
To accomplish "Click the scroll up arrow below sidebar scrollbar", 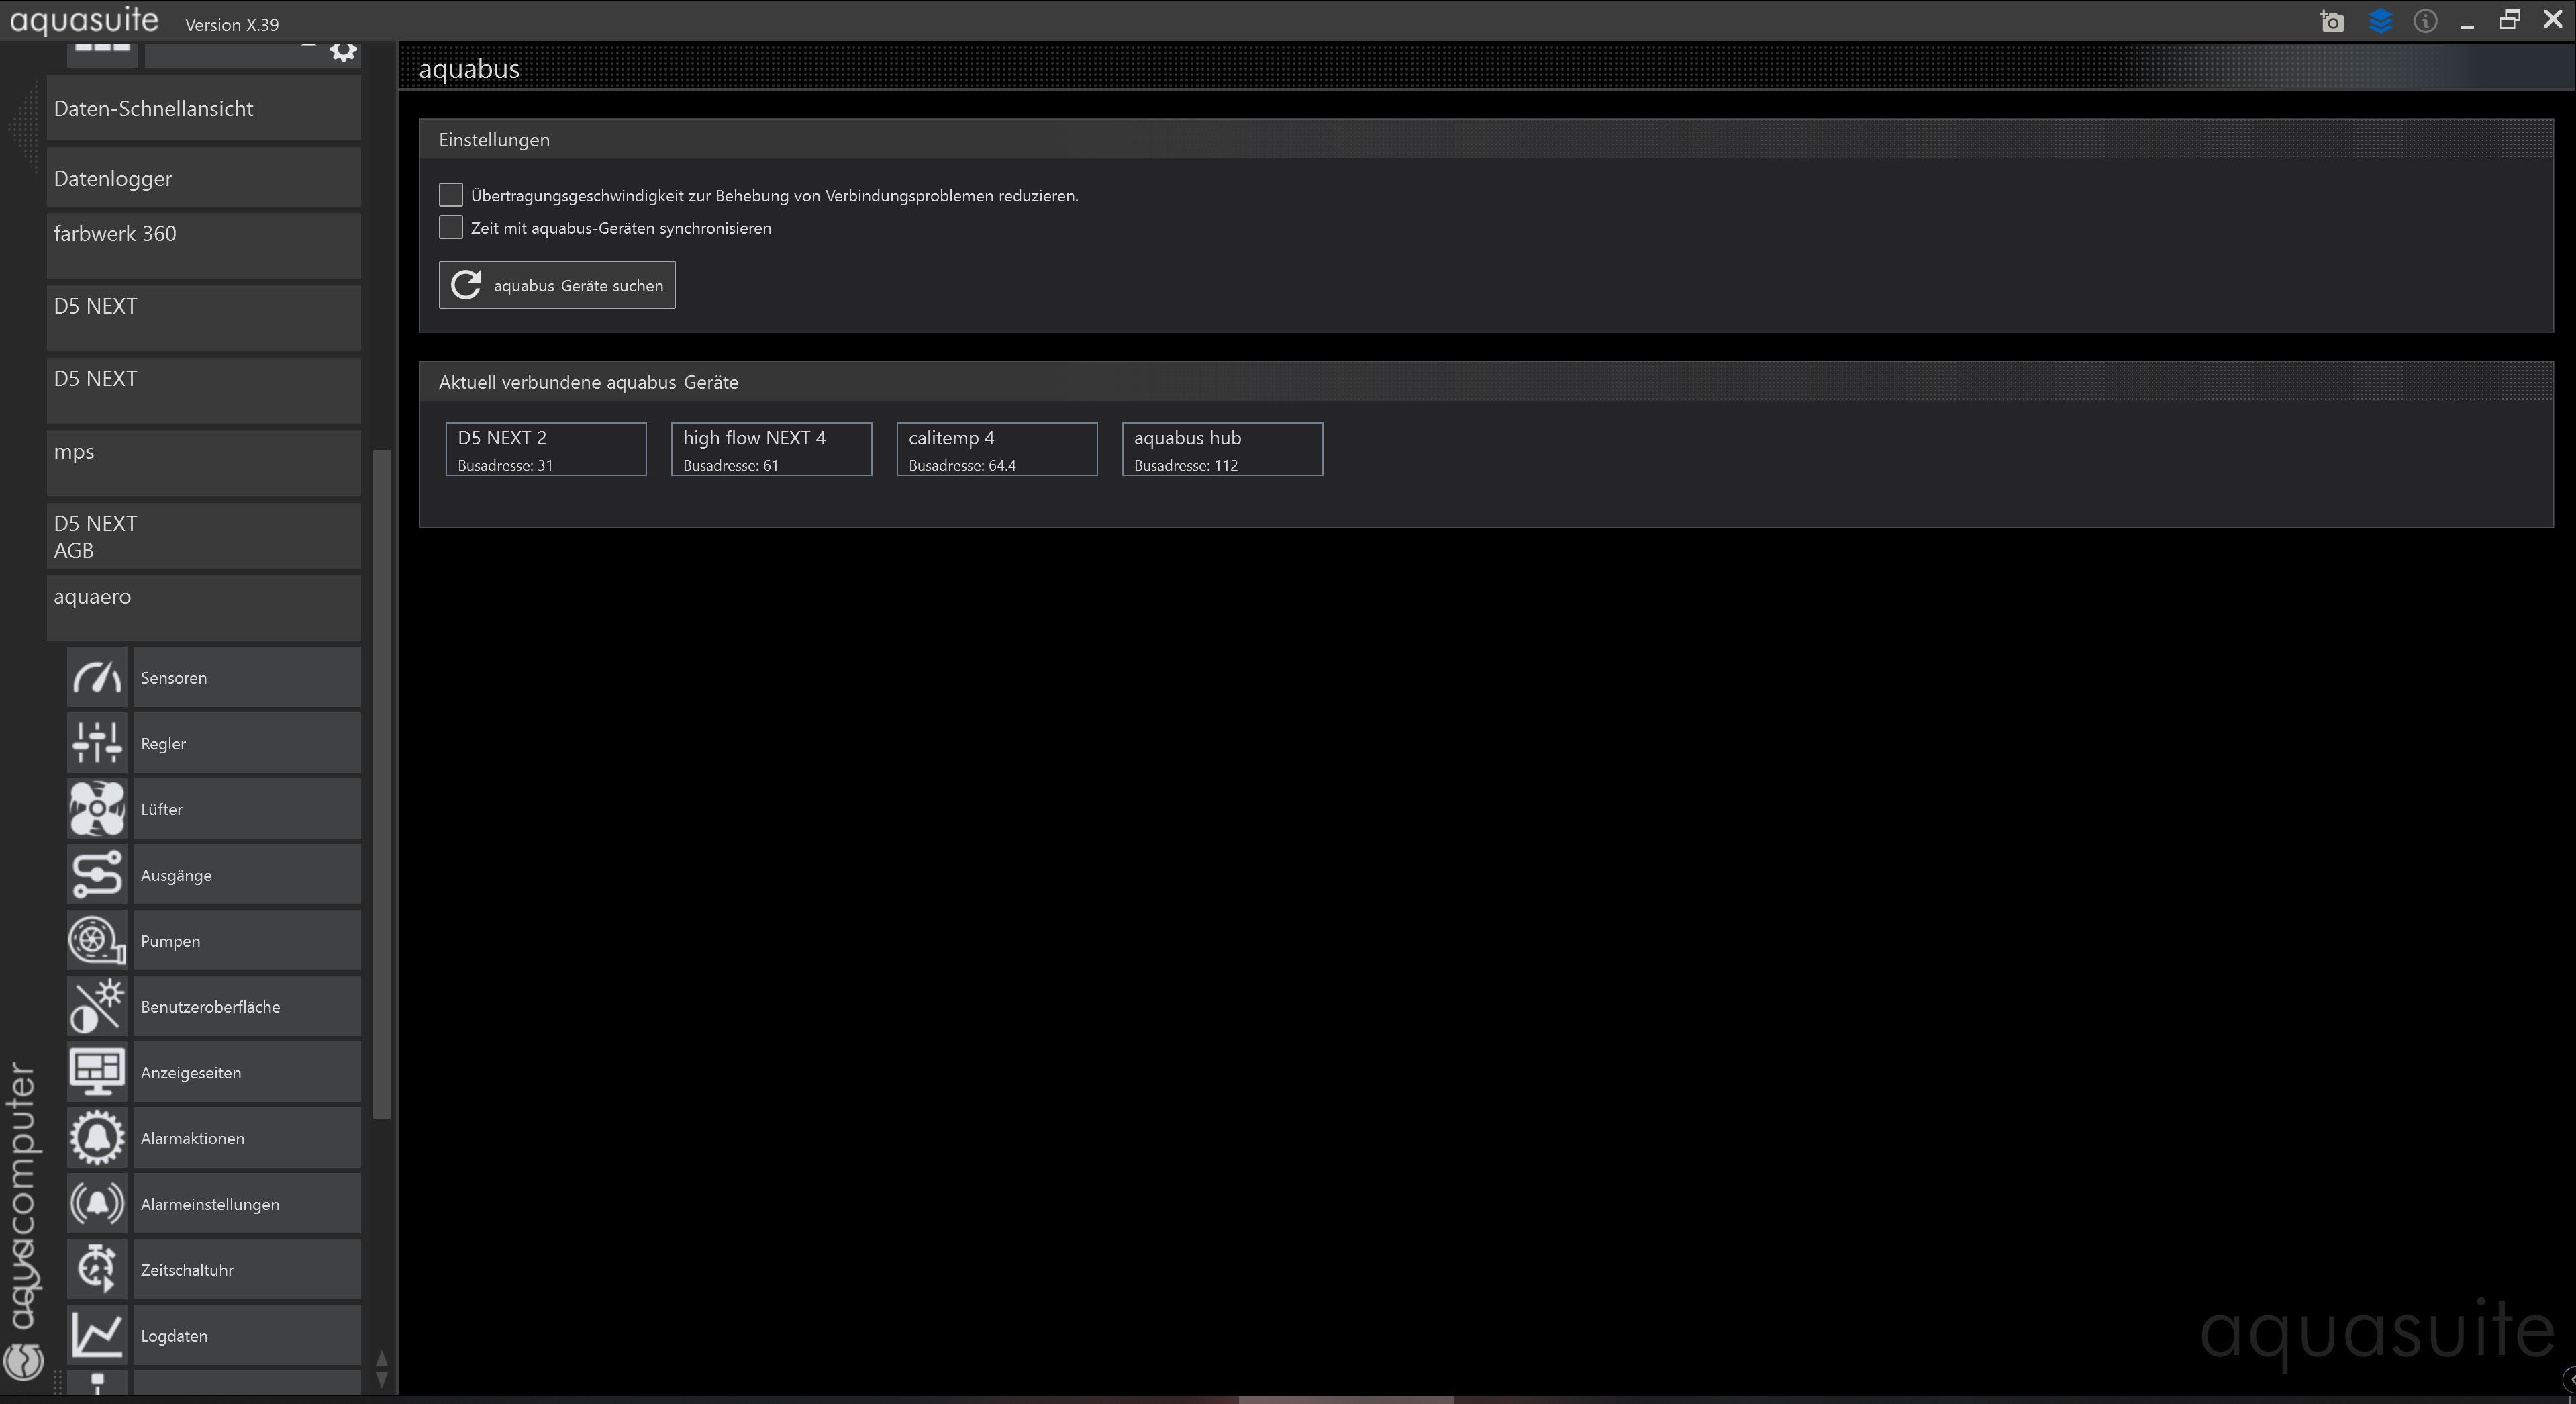I will click(x=381, y=1358).
